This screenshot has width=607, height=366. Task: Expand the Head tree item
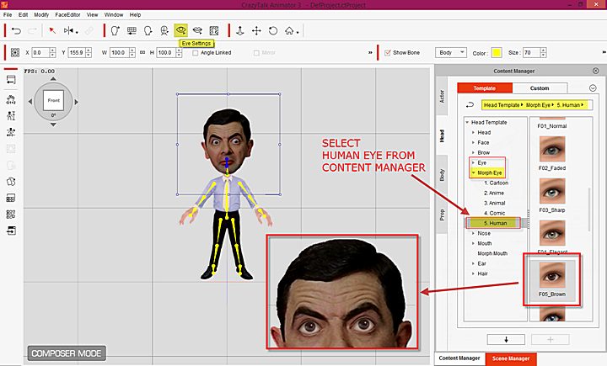pyautogui.click(x=473, y=133)
